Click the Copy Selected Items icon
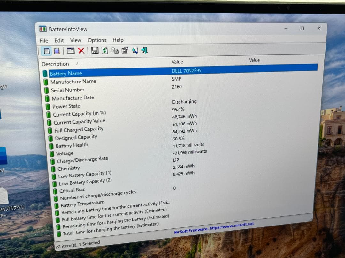Image resolution: width=345 pixels, height=258 pixels. click(115, 50)
